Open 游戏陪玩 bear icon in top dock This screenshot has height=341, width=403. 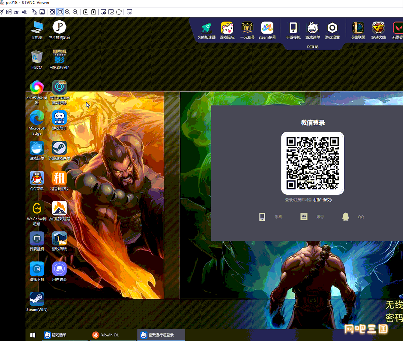coord(227,31)
